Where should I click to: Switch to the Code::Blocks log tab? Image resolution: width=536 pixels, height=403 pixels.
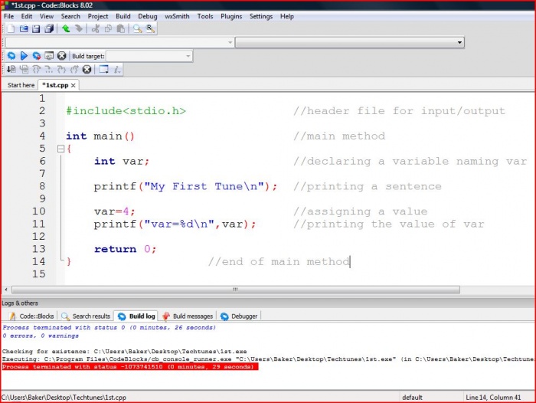[32, 316]
